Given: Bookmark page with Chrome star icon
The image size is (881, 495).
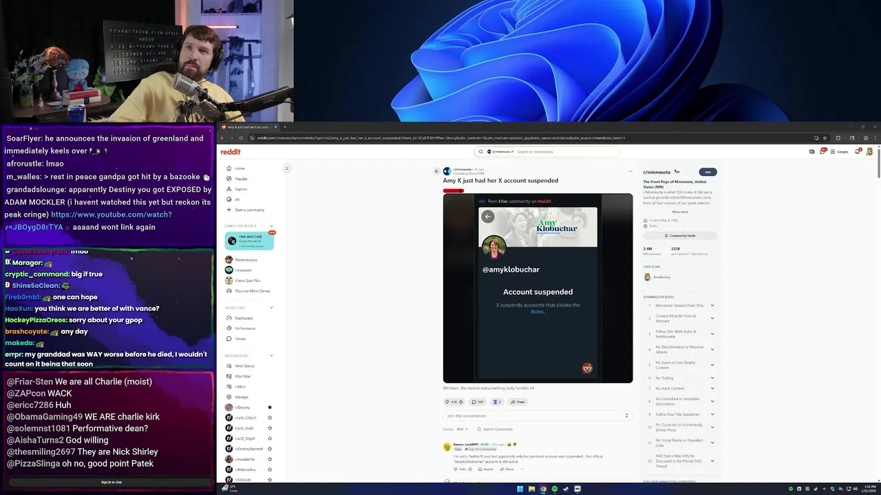Looking at the screenshot, I should 825,138.
